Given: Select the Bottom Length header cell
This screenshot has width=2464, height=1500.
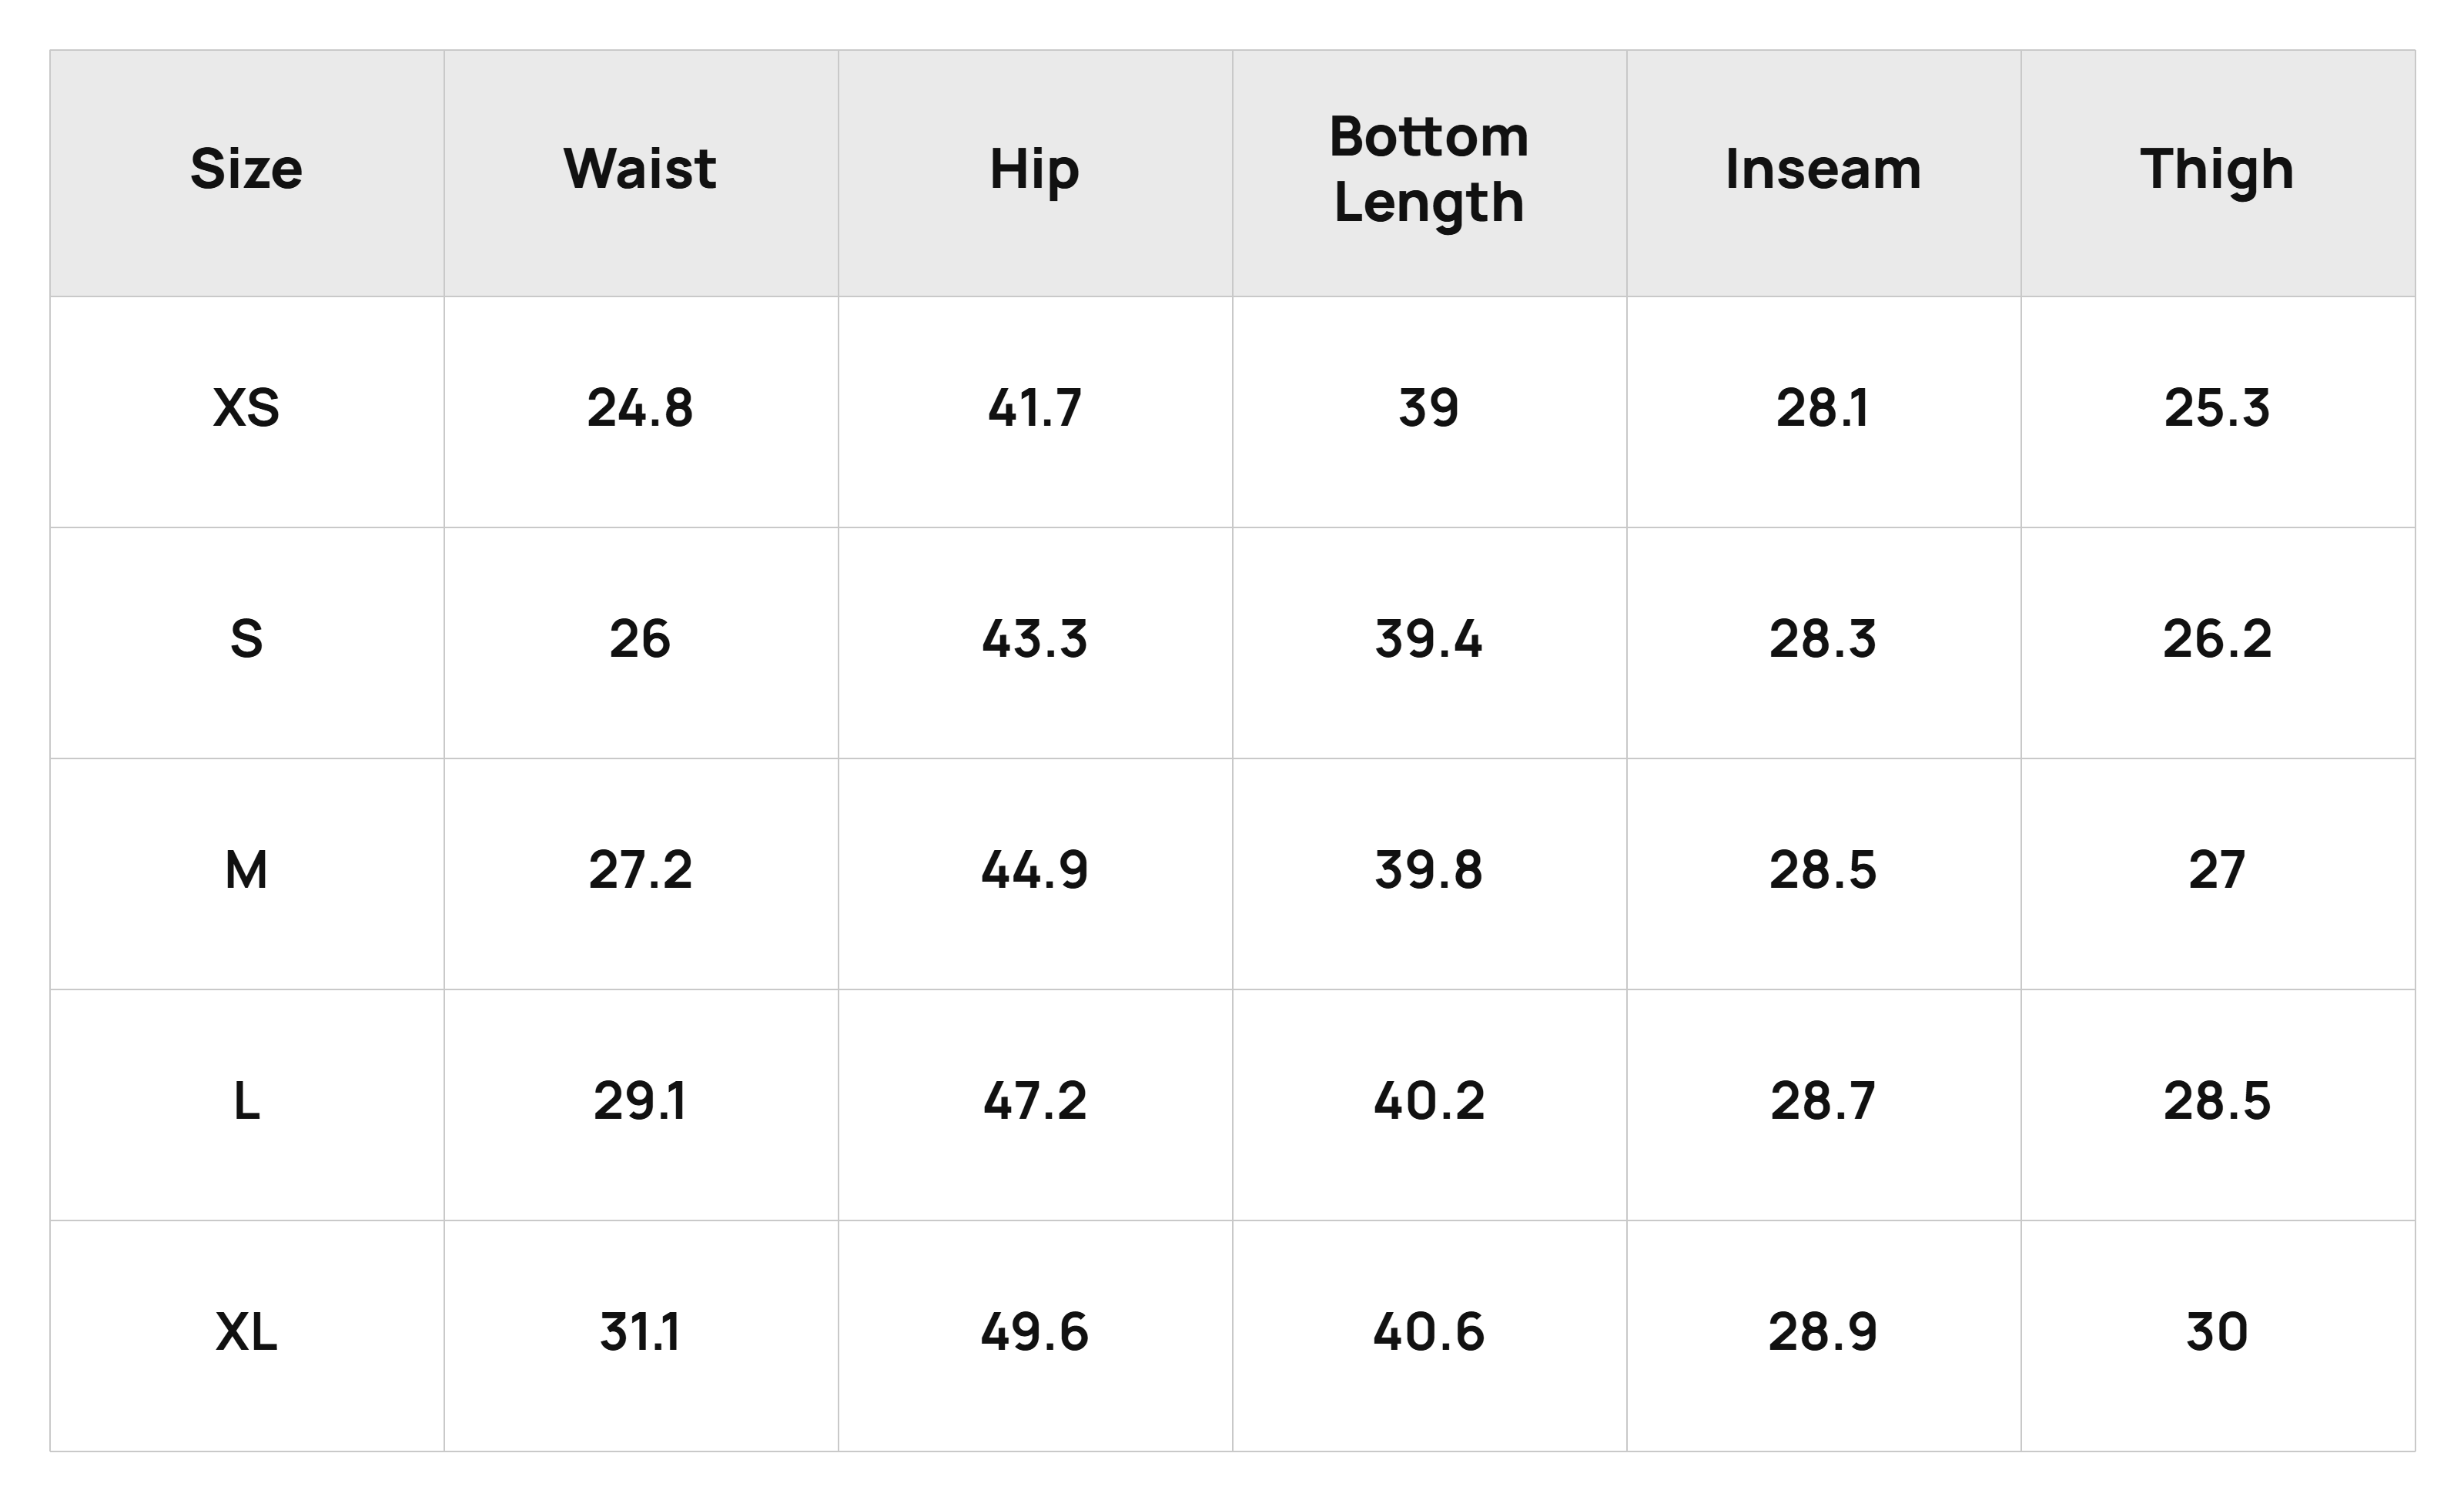Looking at the screenshot, I should 1429,172.
